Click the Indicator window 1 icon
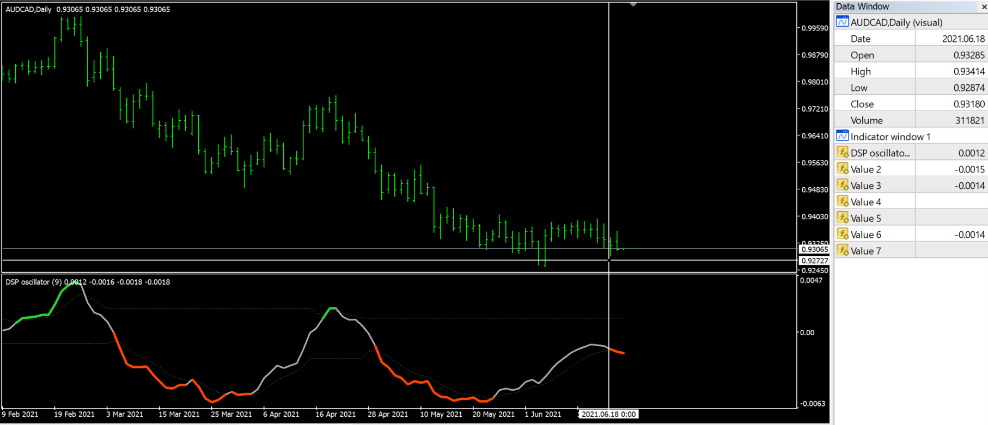 click(842, 136)
